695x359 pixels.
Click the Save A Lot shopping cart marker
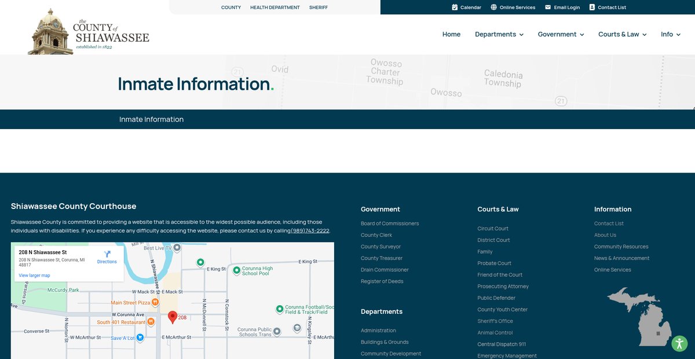click(x=140, y=338)
